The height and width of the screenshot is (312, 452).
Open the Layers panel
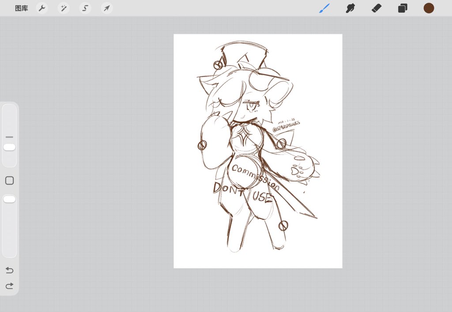pos(403,8)
